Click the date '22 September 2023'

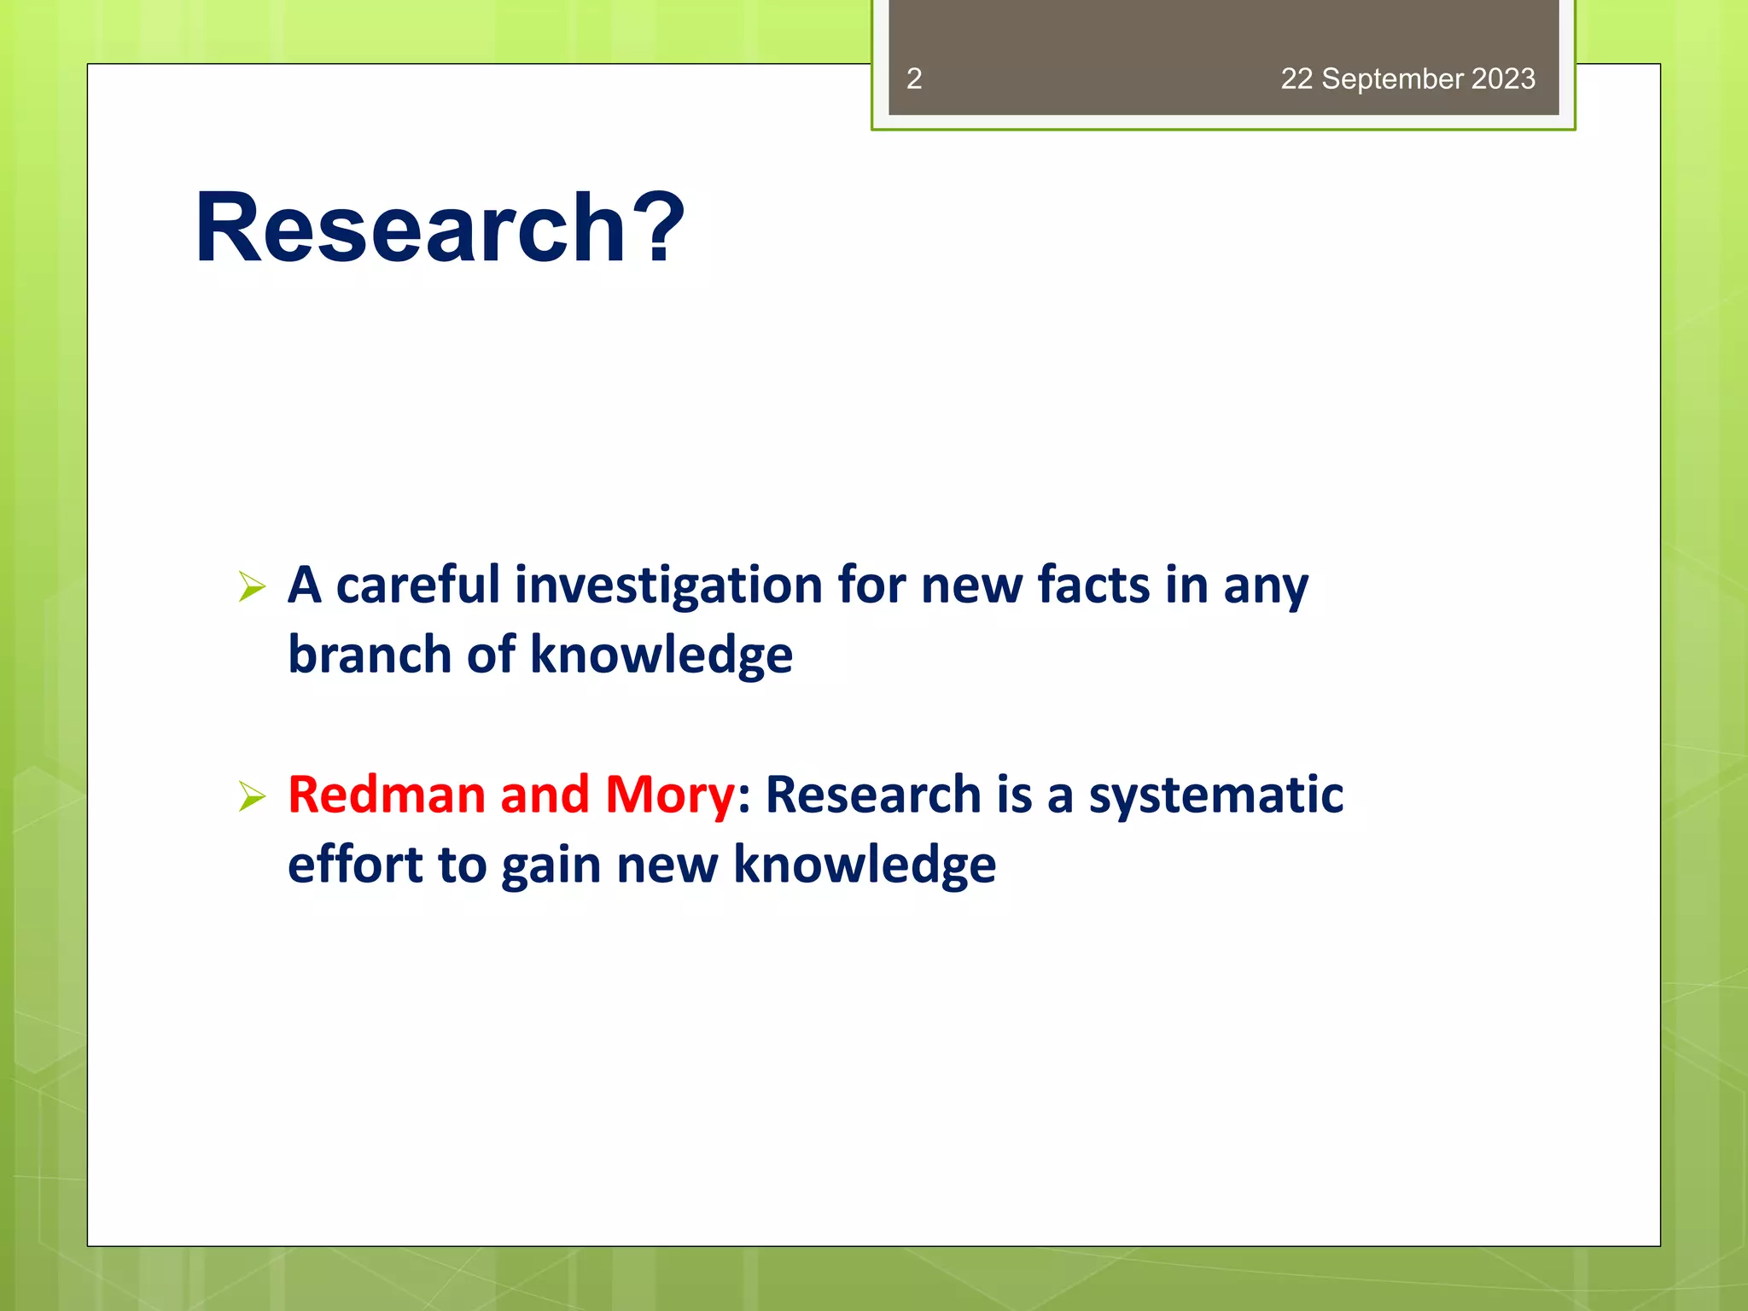point(1407,79)
